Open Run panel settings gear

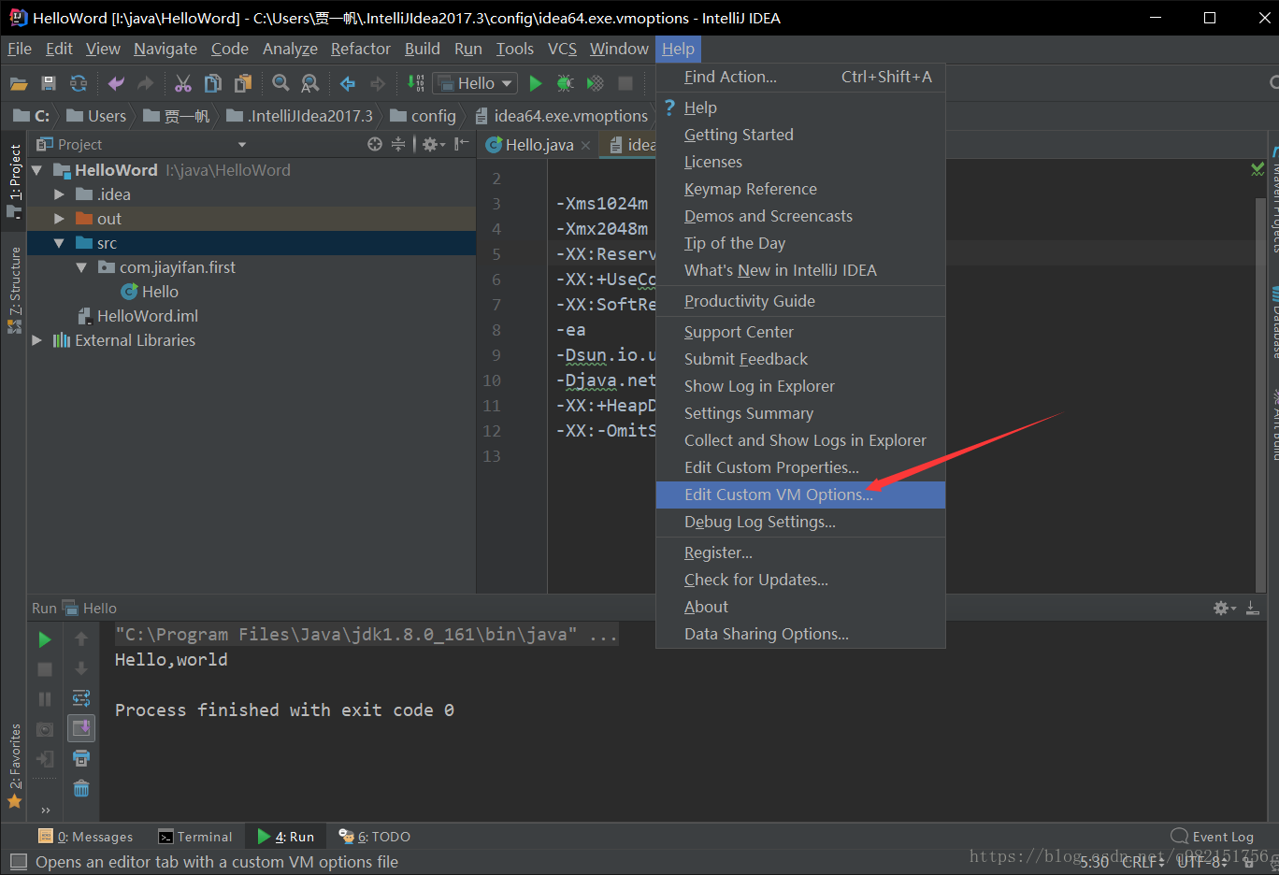pos(1224,608)
